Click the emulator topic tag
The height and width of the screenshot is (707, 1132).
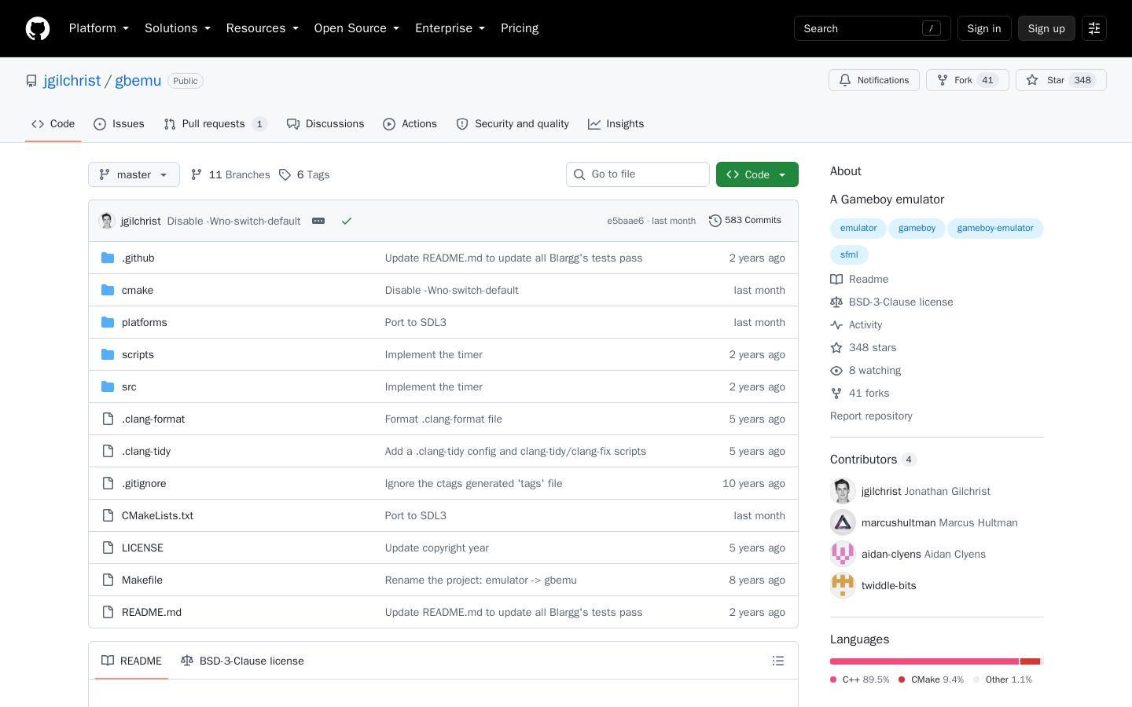(858, 229)
